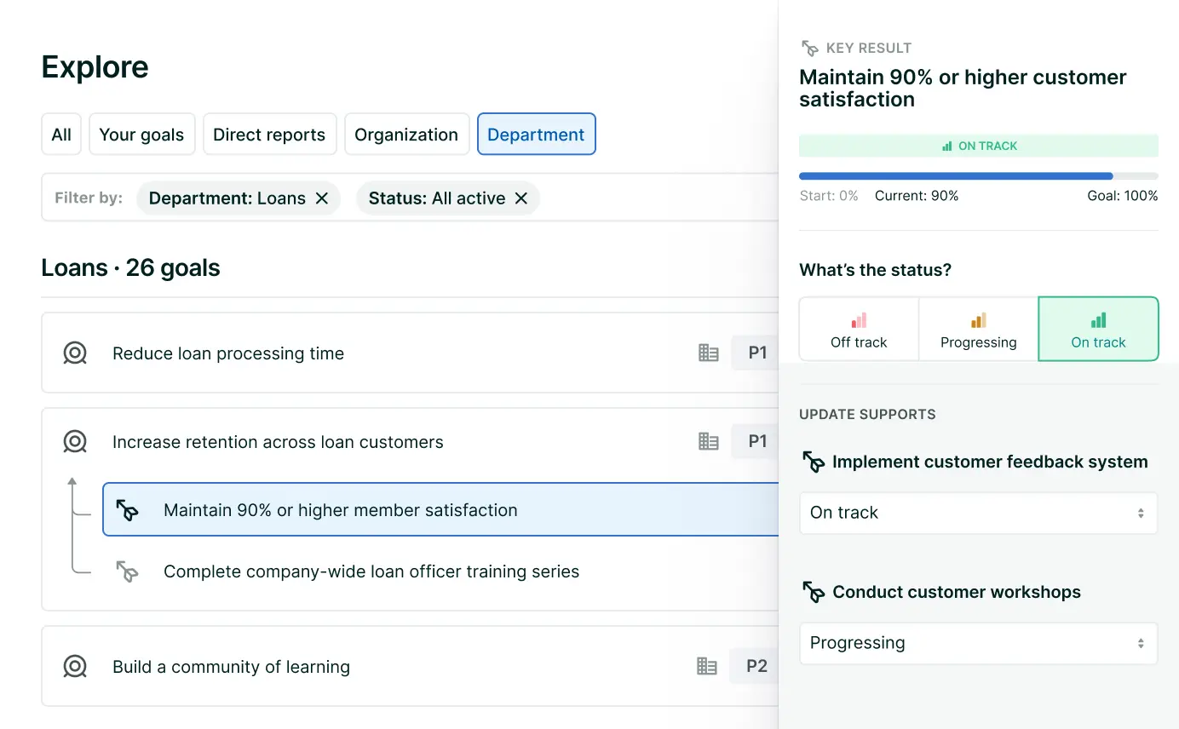
Task: Set status to Off track
Action: tap(859, 330)
